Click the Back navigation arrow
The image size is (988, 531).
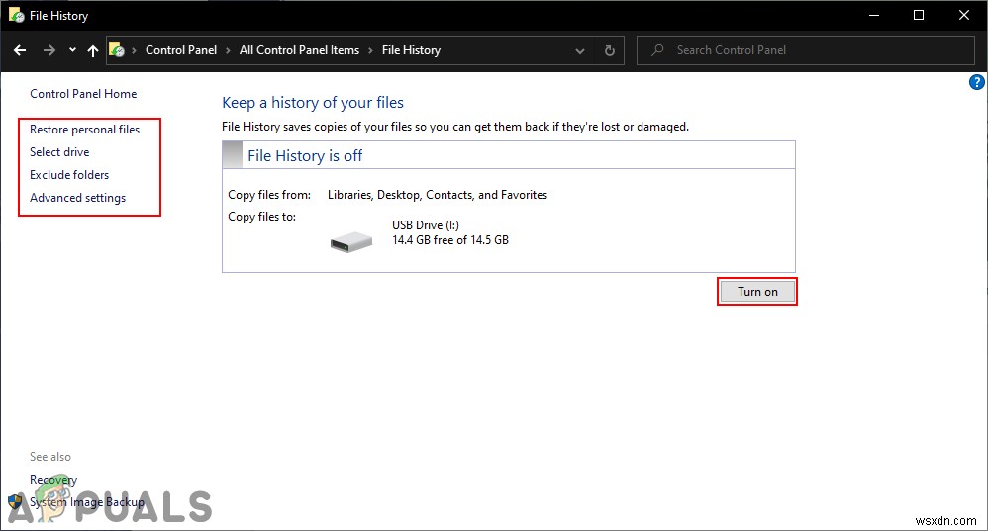click(x=20, y=50)
